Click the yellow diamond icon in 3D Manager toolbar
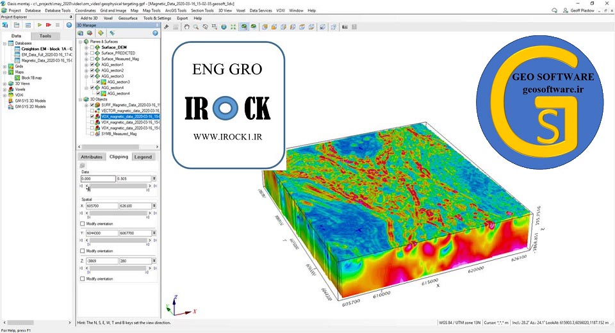Viewport: 615px width, 333px height. click(101, 33)
